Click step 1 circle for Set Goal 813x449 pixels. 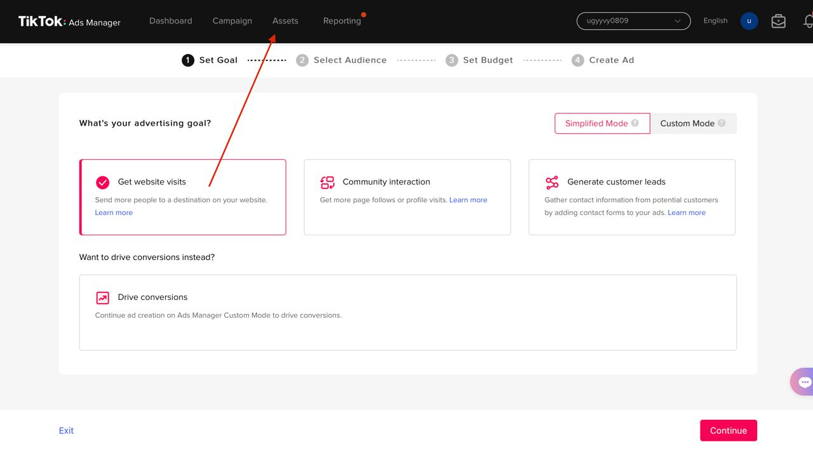pyautogui.click(x=187, y=60)
